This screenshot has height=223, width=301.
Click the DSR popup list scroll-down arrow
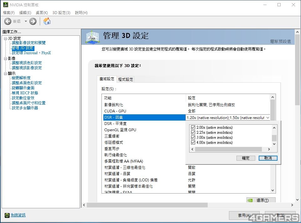(x=274, y=144)
